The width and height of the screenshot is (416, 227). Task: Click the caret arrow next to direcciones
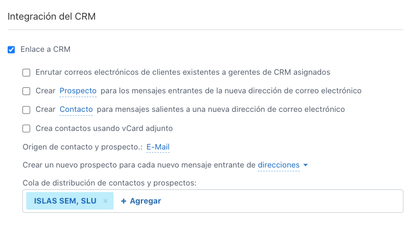305,165
